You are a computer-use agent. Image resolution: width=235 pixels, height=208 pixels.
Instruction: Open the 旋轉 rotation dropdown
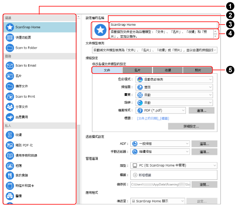tap(174, 103)
